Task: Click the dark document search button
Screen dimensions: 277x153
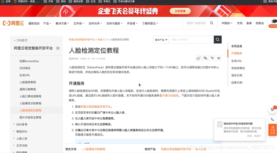Action: tap(218, 39)
